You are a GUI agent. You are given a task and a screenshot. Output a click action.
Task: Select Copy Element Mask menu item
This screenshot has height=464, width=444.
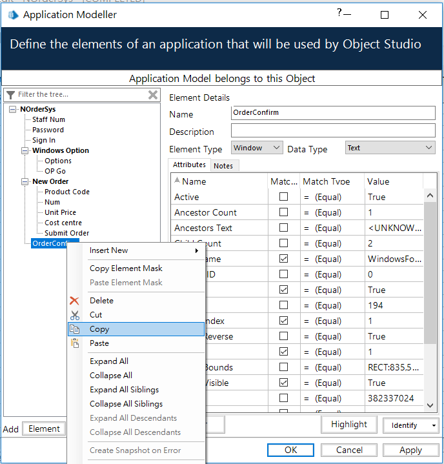[x=136, y=268]
